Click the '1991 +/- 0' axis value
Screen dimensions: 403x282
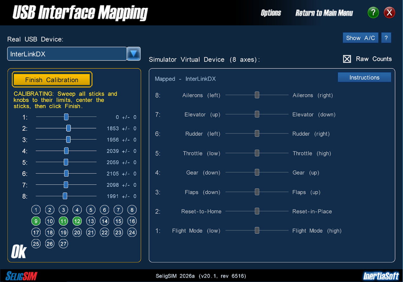(x=122, y=196)
